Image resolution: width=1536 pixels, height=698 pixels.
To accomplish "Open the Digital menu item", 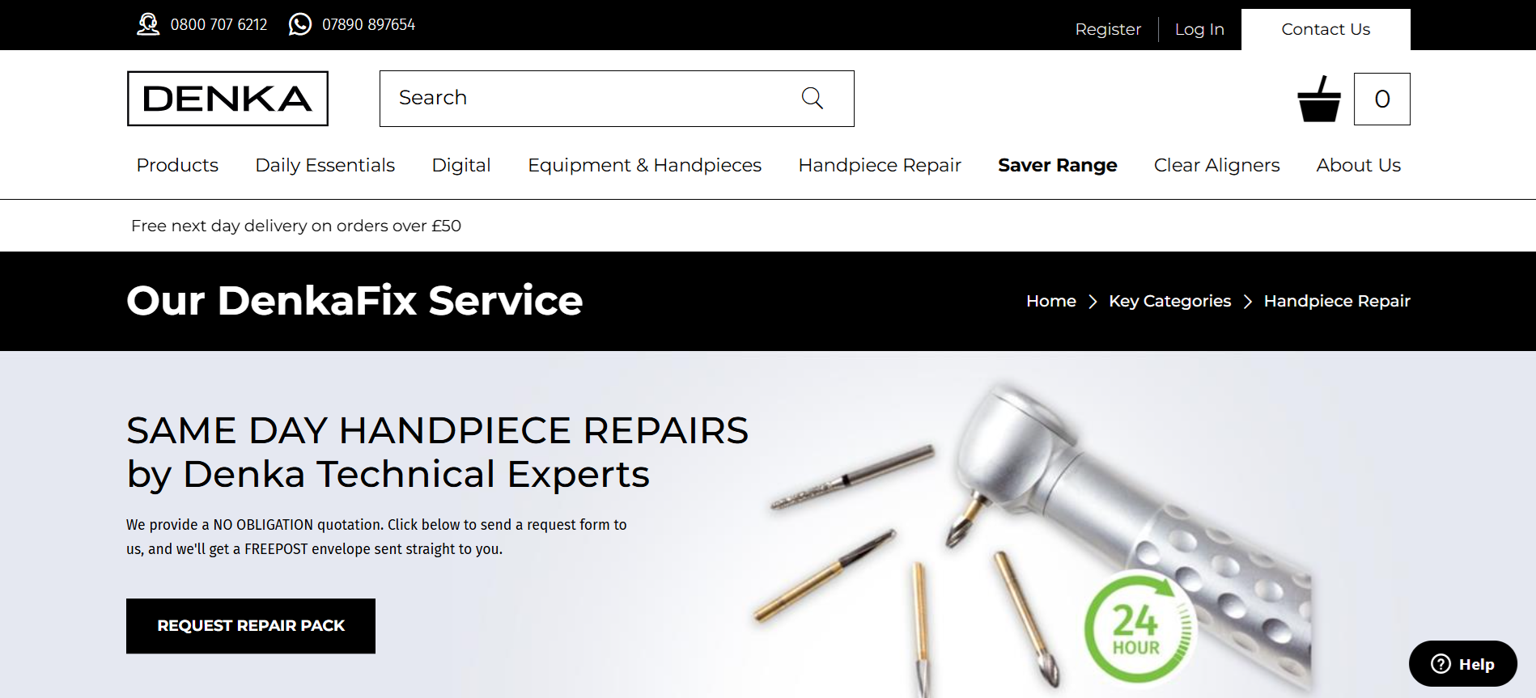I will click(x=461, y=165).
